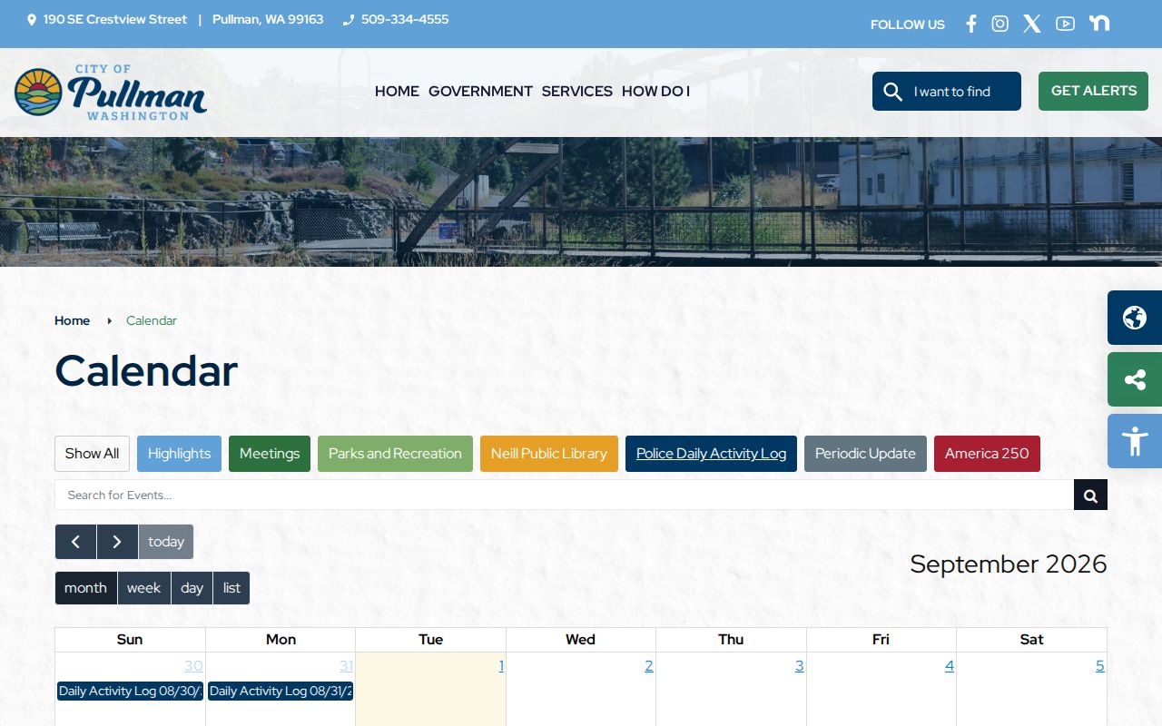Image resolution: width=1162 pixels, height=726 pixels.
Task: Open the accessibility options side button
Action: (x=1135, y=441)
